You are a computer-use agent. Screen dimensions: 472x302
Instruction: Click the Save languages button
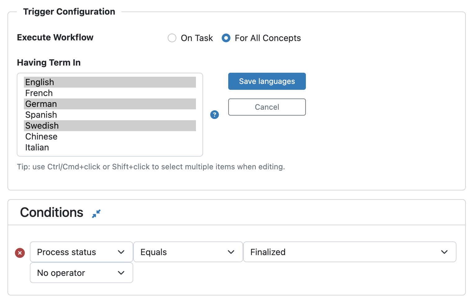click(267, 81)
